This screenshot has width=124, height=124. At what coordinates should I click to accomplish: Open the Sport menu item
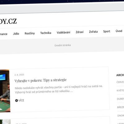pos(107,31)
